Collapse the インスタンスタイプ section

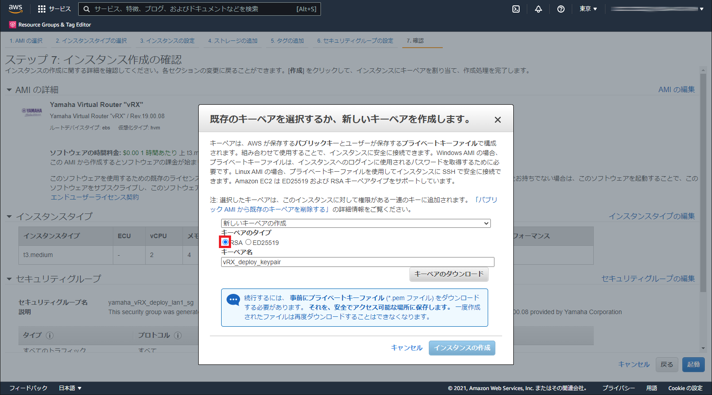pos(9,217)
